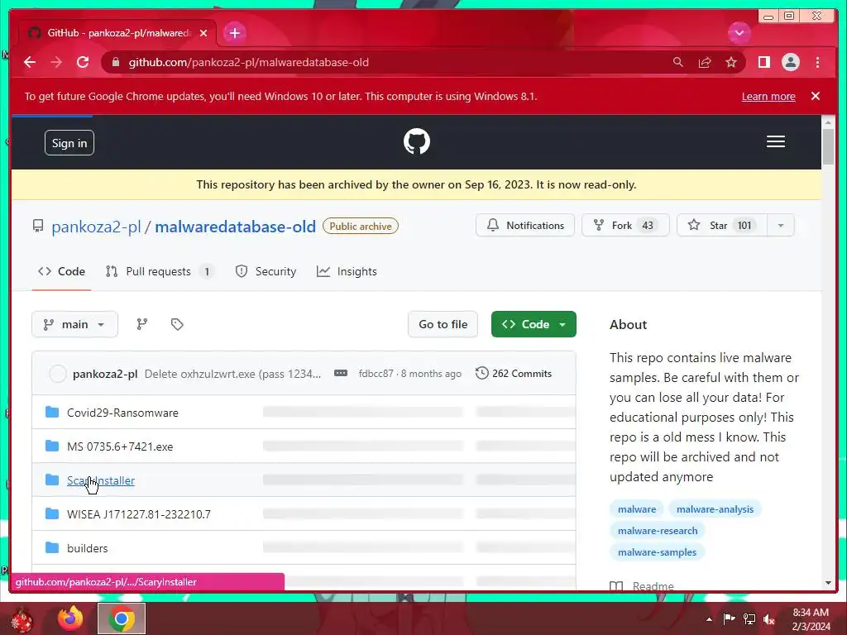Go back with browser back arrow
847x635 pixels.
click(30, 62)
